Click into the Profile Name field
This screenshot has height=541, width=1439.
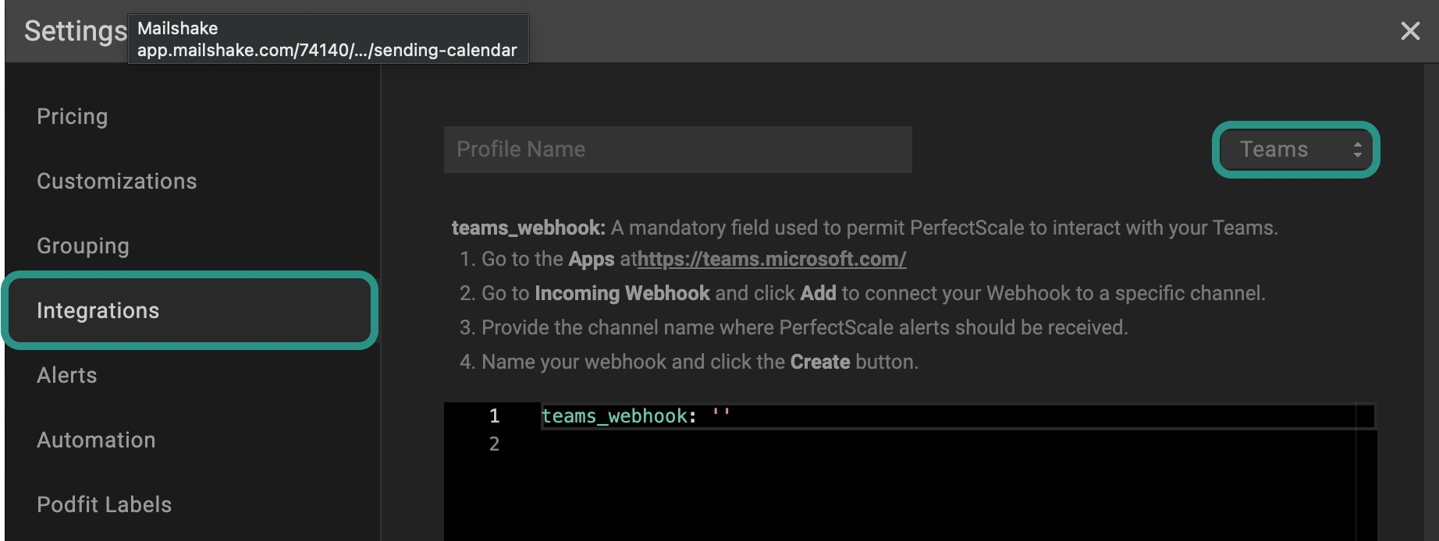pyautogui.click(x=677, y=150)
